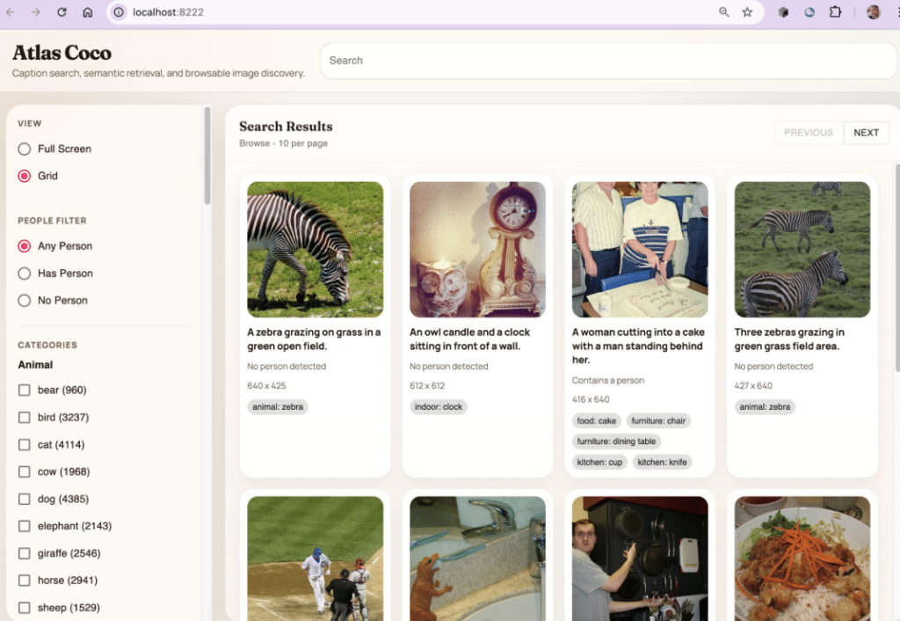Click the 'food: cake' tag
Image resolution: width=900 pixels, height=621 pixels.
click(597, 420)
